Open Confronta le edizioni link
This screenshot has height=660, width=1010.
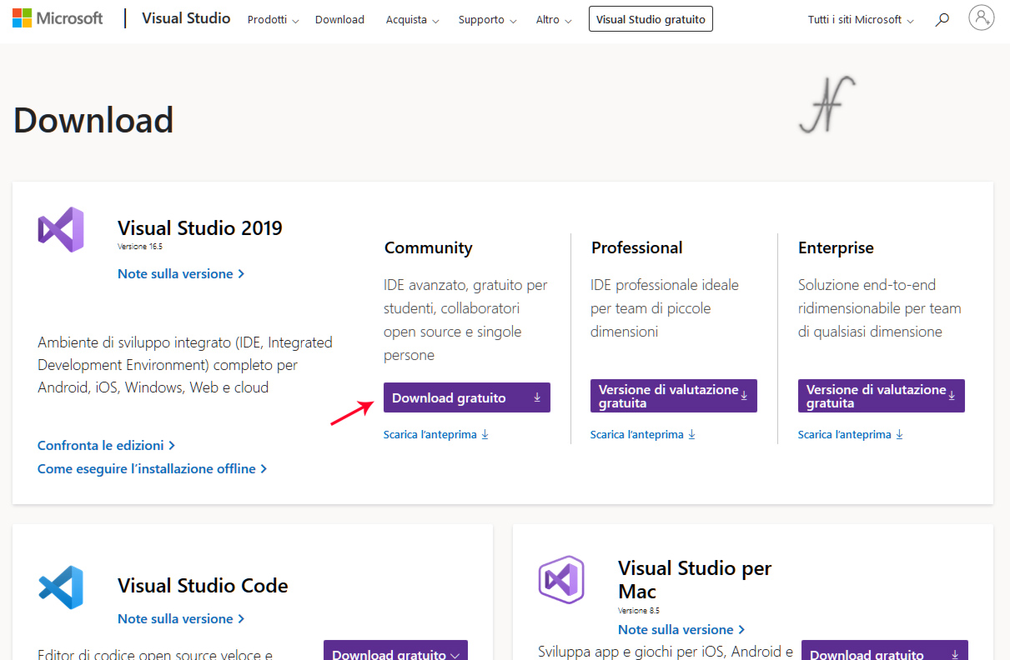click(106, 446)
